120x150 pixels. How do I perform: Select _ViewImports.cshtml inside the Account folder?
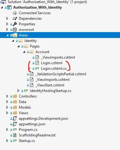(58, 57)
